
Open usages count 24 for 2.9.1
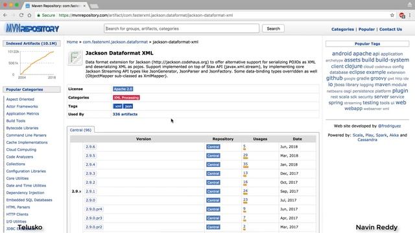point(245,191)
